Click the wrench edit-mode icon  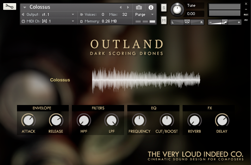click(x=10, y=7)
